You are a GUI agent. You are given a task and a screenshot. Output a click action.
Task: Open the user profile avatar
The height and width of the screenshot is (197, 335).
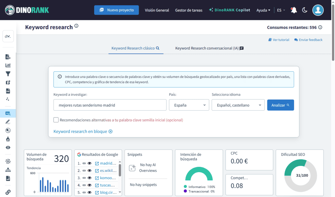(x=318, y=10)
